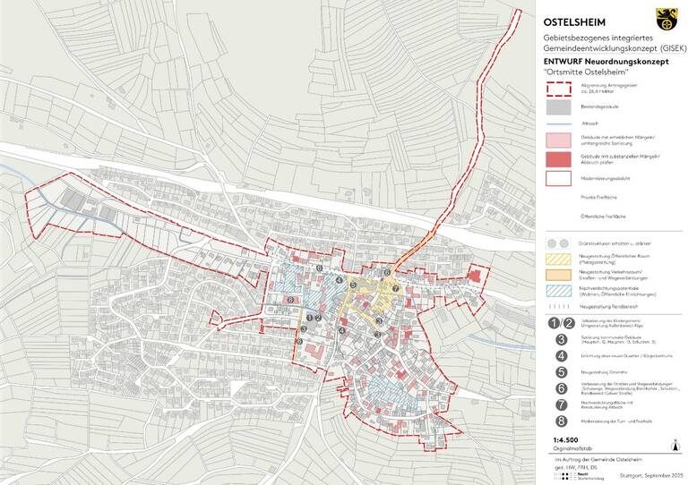Click map marker 8 on the map
Image resolution: width=688 pixels, height=485 pixels.
pyautogui.click(x=290, y=300)
